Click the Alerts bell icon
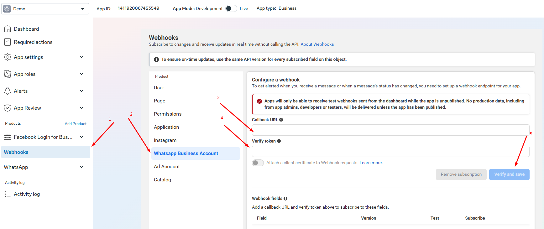This screenshot has height=229, width=544. 8,91
